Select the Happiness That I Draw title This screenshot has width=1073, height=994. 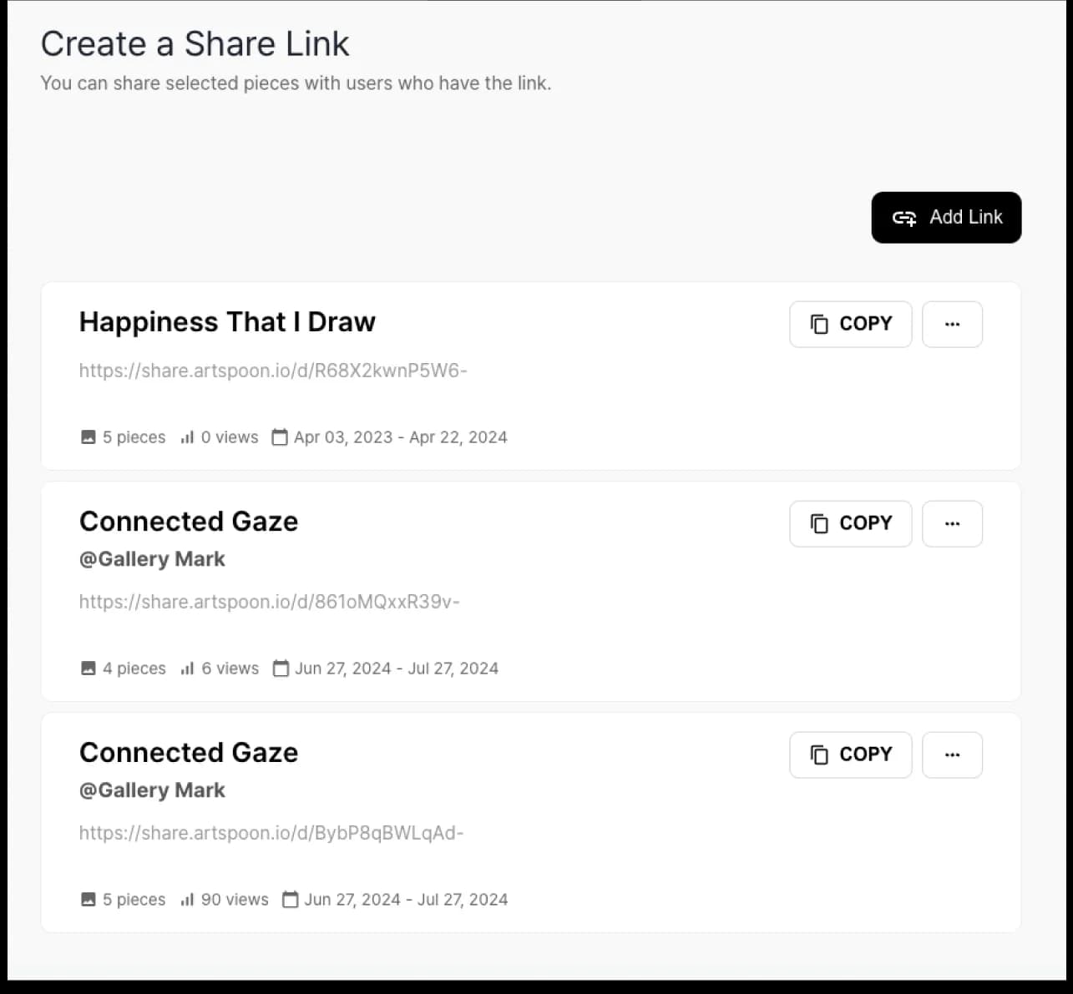[x=227, y=322]
